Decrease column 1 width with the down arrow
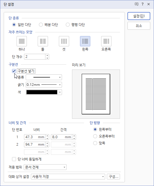 (47, 138)
